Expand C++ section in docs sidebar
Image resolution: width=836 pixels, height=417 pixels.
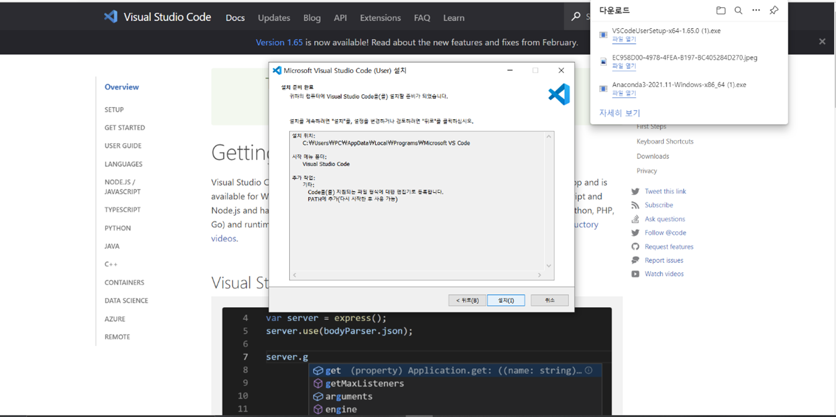pyautogui.click(x=111, y=264)
